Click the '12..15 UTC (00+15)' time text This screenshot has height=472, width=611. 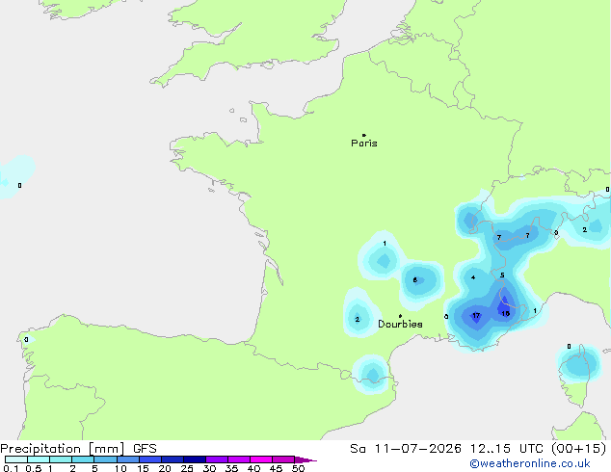click(x=538, y=449)
